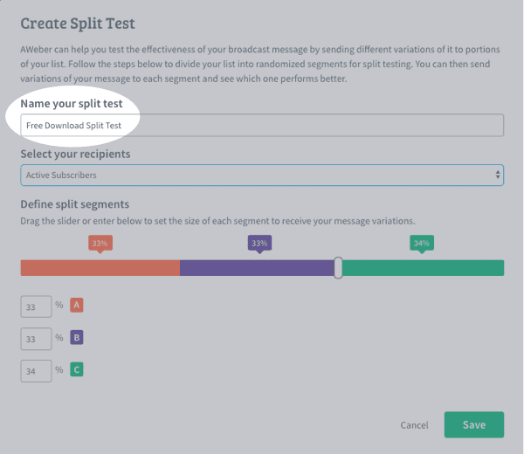The width and height of the screenshot is (524, 454).
Task: Select the segment B percentage box
Action: [35, 338]
